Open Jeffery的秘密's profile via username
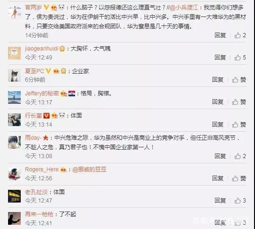 (x=42, y=93)
